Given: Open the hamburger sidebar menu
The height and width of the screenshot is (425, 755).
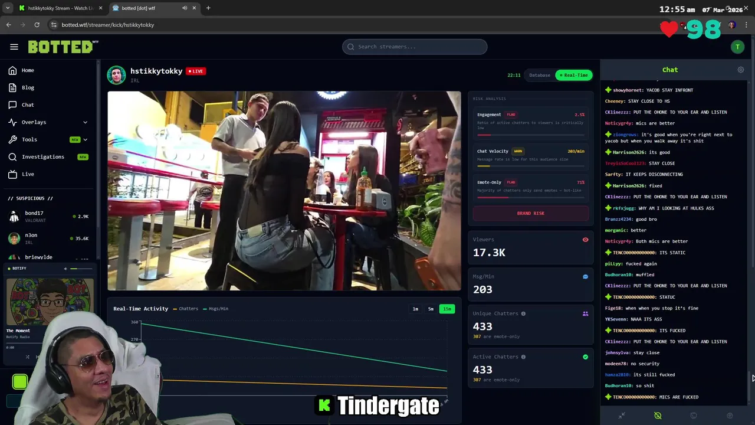Looking at the screenshot, I should [14, 47].
